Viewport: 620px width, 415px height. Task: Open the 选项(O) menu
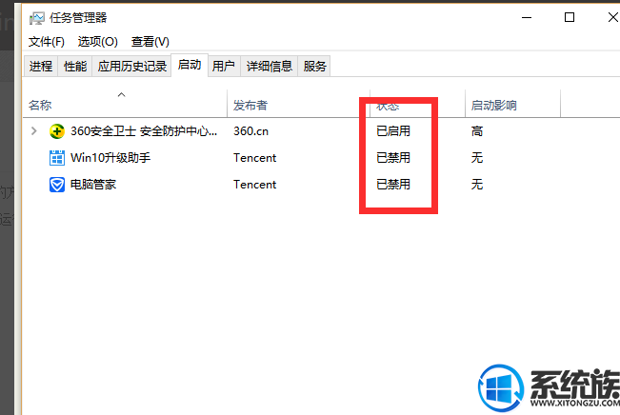point(98,42)
